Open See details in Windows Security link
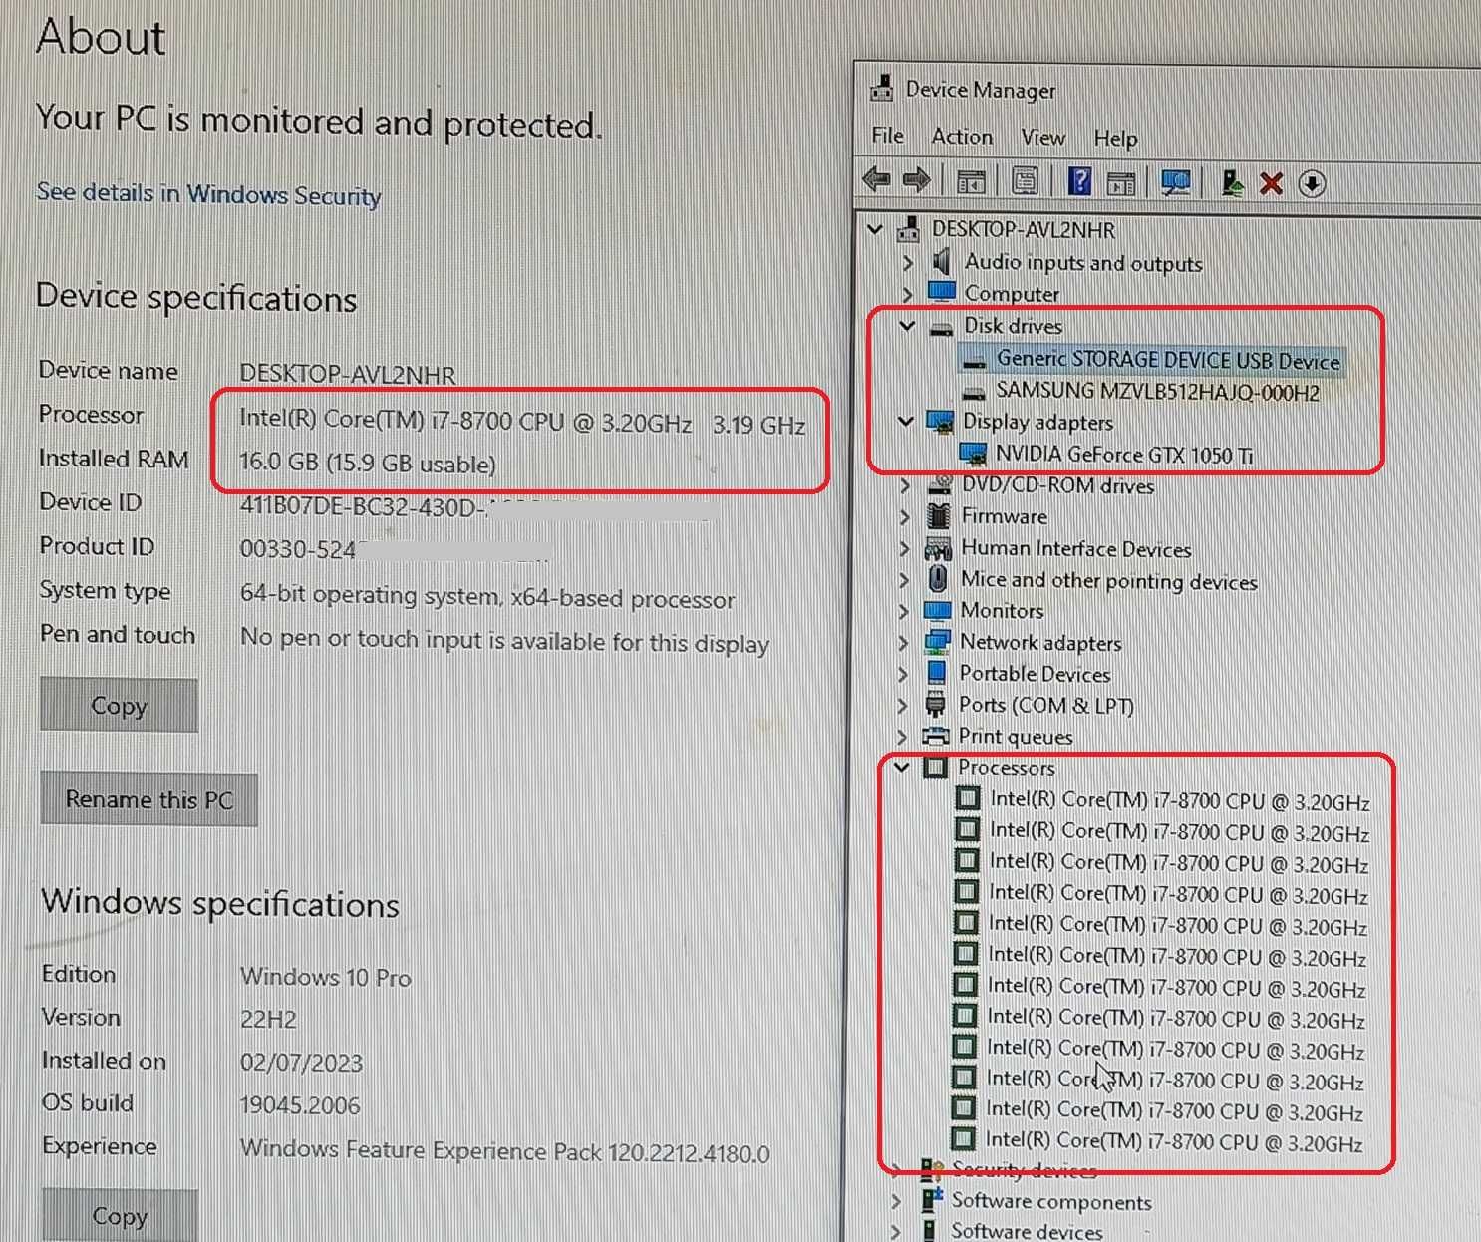The width and height of the screenshot is (1481, 1242). click(x=208, y=193)
